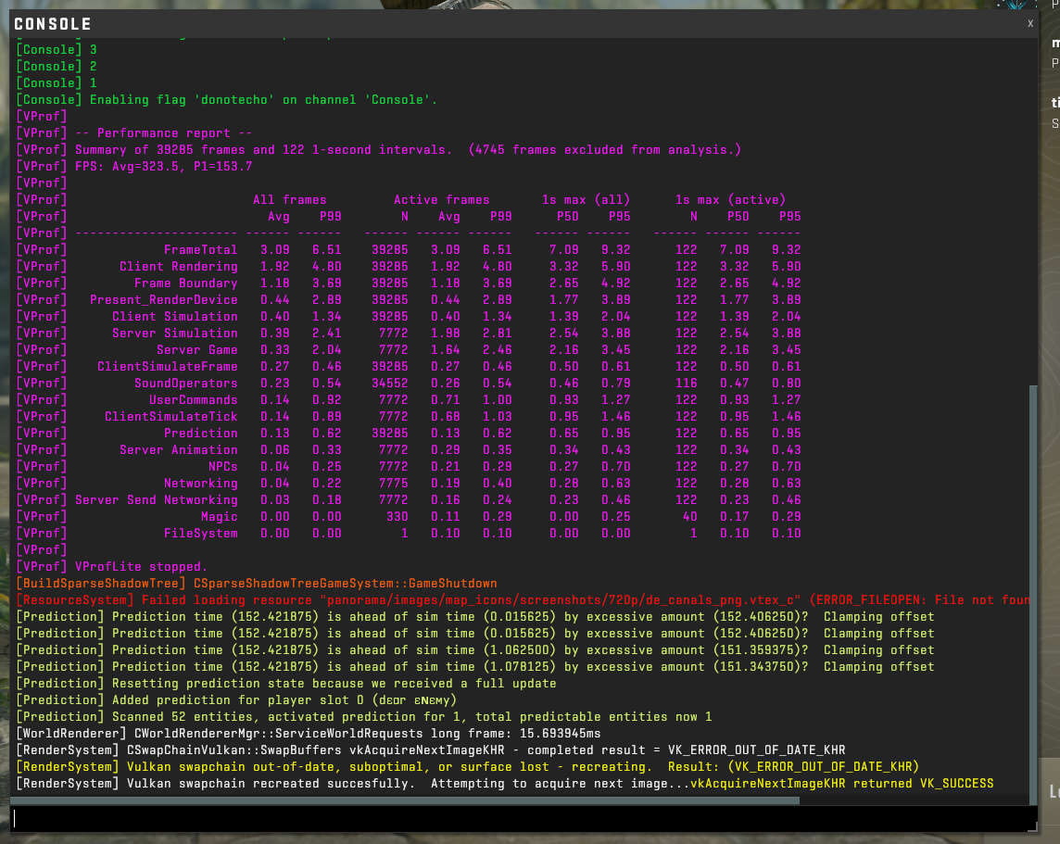The width and height of the screenshot is (1060, 844).
Task: Click SoundOperators row's N value 34552
Action: click(390, 384)
